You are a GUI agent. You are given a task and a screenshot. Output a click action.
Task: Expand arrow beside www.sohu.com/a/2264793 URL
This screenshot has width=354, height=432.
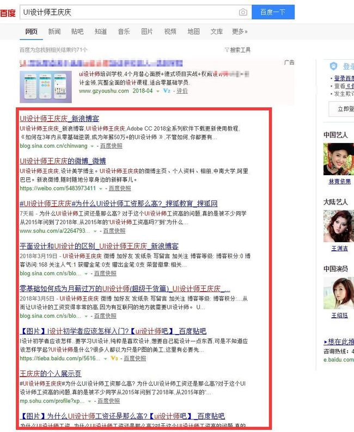(95, 231)
